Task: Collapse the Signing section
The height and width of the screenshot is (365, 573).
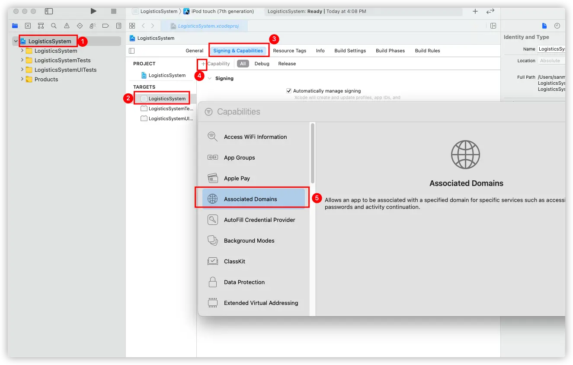Action: pyautogui.click(x=210, y=78)
